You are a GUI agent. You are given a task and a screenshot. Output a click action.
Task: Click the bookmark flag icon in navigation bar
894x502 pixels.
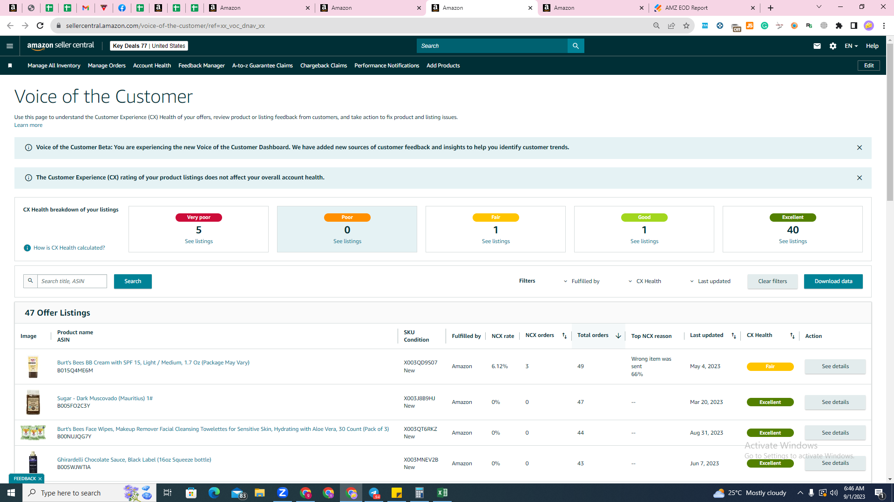(10, 66)
